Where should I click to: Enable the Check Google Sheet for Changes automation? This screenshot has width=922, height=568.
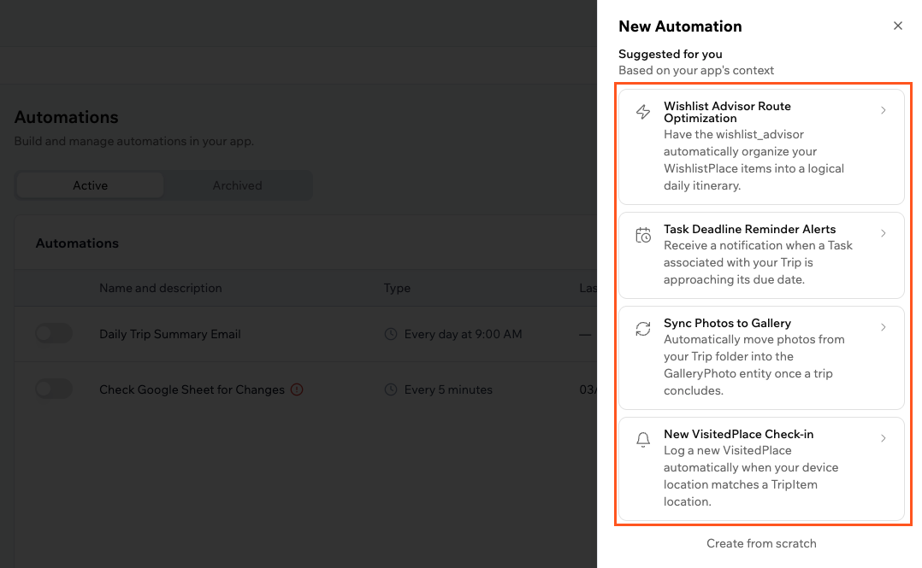[54, 389]
